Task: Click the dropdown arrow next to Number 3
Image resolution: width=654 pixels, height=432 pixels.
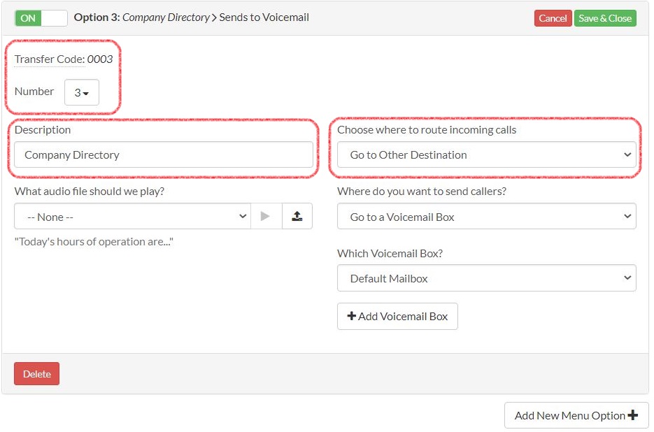Action: [90, 92]
